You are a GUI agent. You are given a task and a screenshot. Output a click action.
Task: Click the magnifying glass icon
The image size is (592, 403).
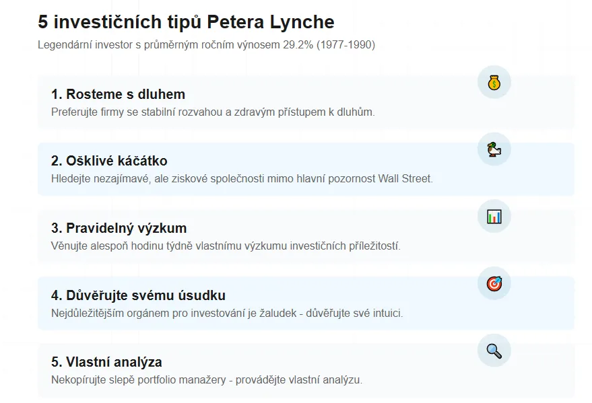(x=494, y=351)
